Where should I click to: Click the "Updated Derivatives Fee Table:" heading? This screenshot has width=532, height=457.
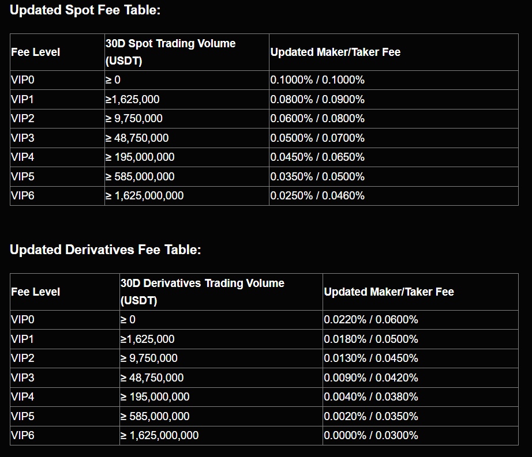click(x=105, y=250)
